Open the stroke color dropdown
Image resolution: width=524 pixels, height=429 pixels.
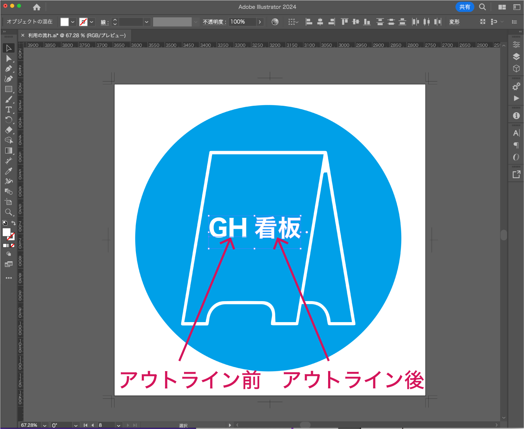pyautogui.click(x=91, y=22)
